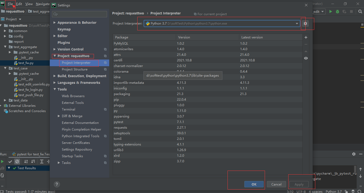
Task: Click the Run with Coverage icon
Action: pos(344,11)
